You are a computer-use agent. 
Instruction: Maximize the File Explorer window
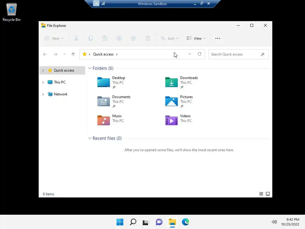click(x=251, y=25)
